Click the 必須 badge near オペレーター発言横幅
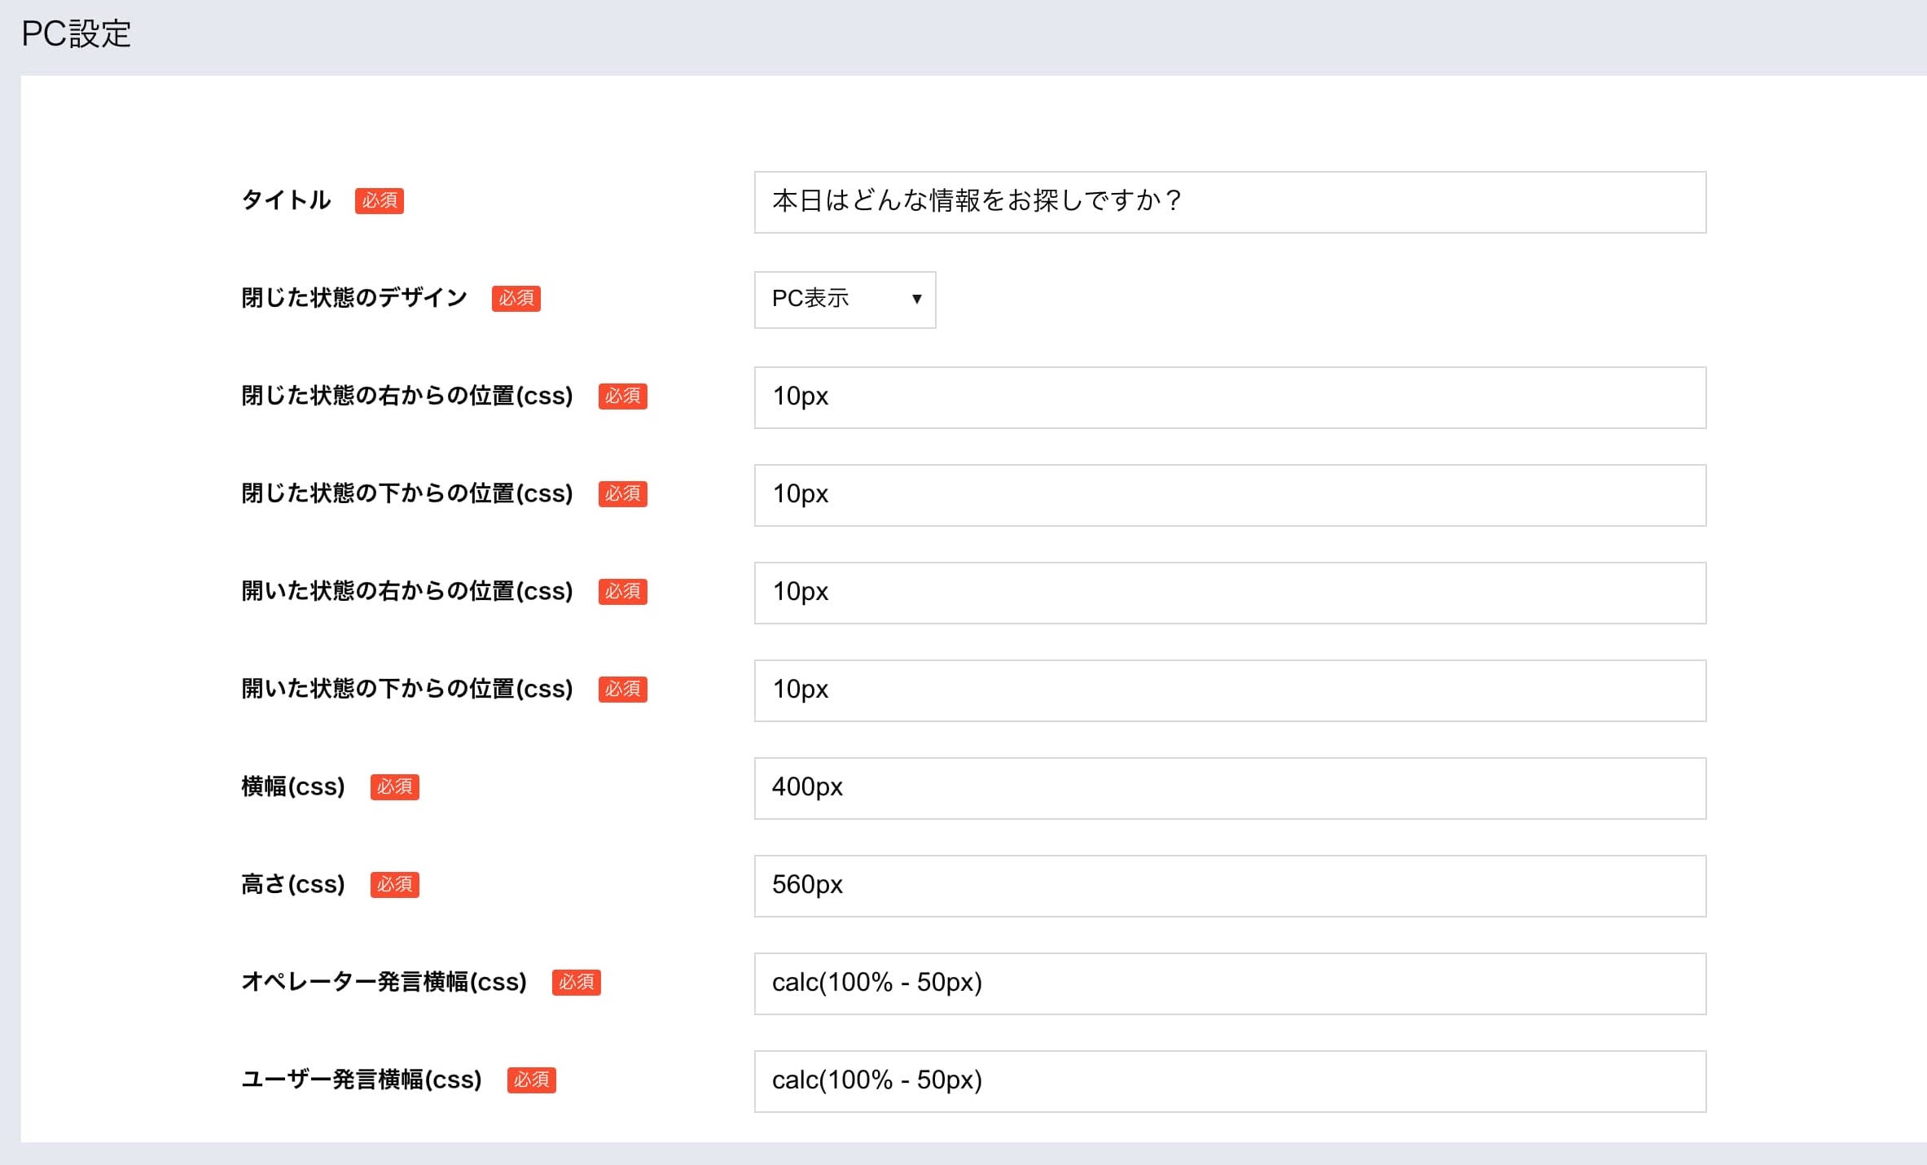Screen dimensions: 1927x1165 coord(577,983)
